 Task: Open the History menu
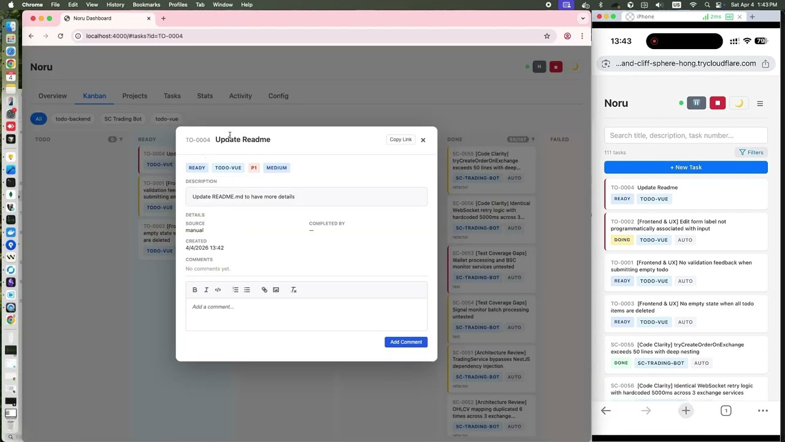(115, 4)
